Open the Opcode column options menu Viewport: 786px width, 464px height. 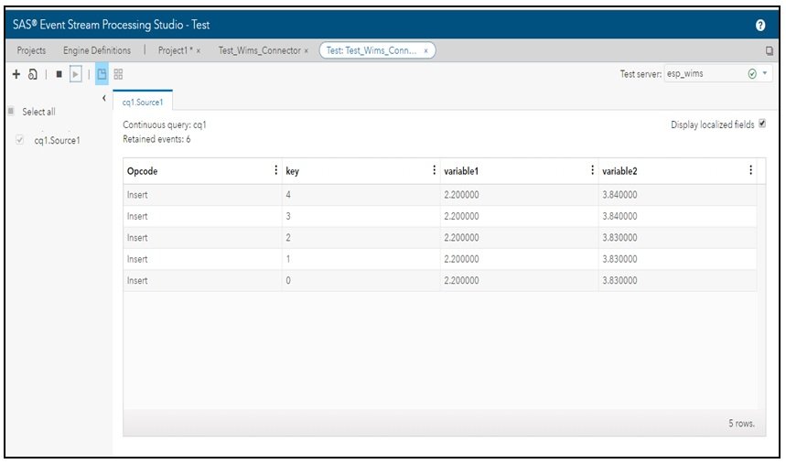[x=276, y=170]
